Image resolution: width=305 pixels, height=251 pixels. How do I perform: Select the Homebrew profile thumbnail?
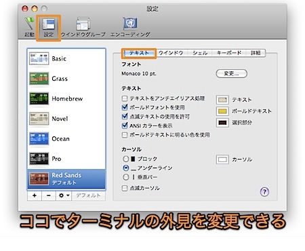[39, 98]
